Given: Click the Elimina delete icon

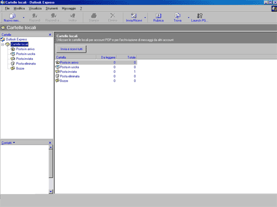Looking at the screenshot, I should pos(113,16).
